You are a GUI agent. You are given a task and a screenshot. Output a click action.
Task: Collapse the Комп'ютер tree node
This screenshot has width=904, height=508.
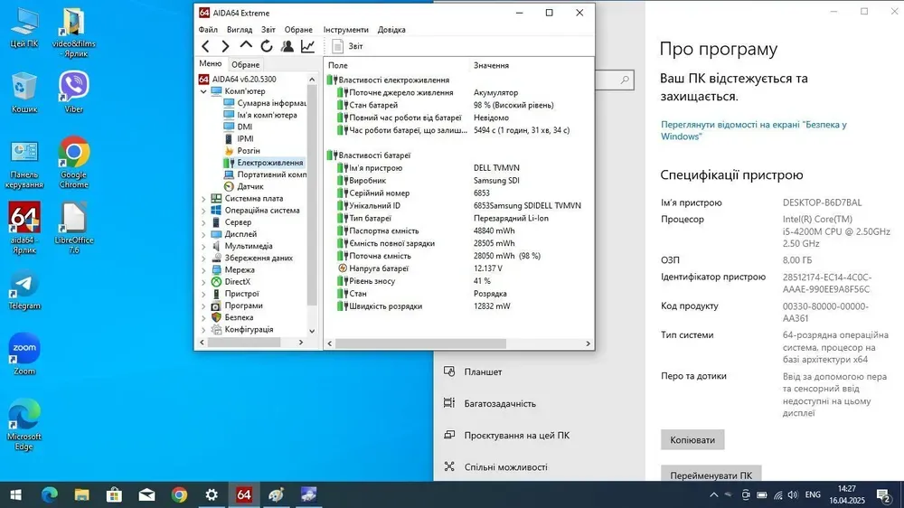pyautogui.click(x=203, y=91)
